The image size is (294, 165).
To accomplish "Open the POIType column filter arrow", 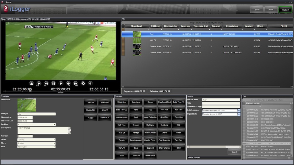I will (161, 30).
